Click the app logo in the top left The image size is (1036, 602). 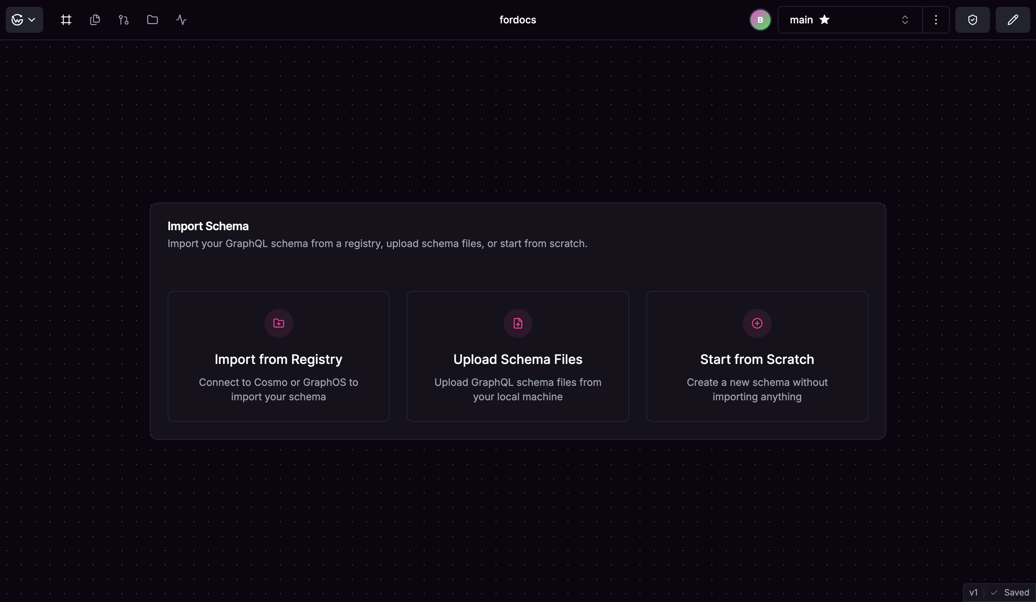[17, 19]
